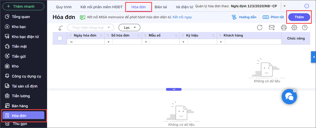Click Ký hiệu filter input field
The height and width of the screenshot is (128, 316).
pos(202,42)
